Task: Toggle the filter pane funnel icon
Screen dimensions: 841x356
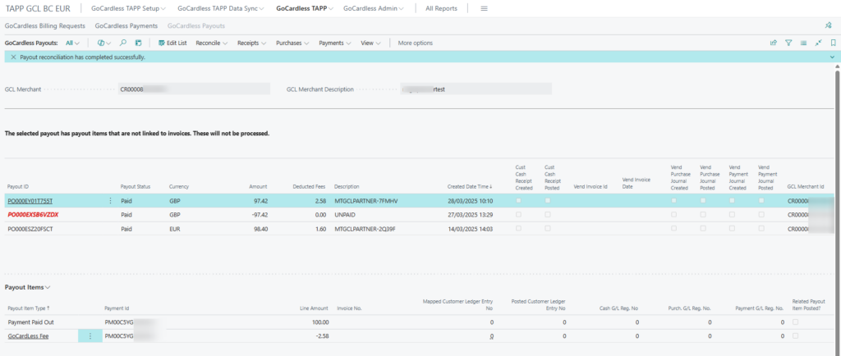Action: tap(788, 43)
